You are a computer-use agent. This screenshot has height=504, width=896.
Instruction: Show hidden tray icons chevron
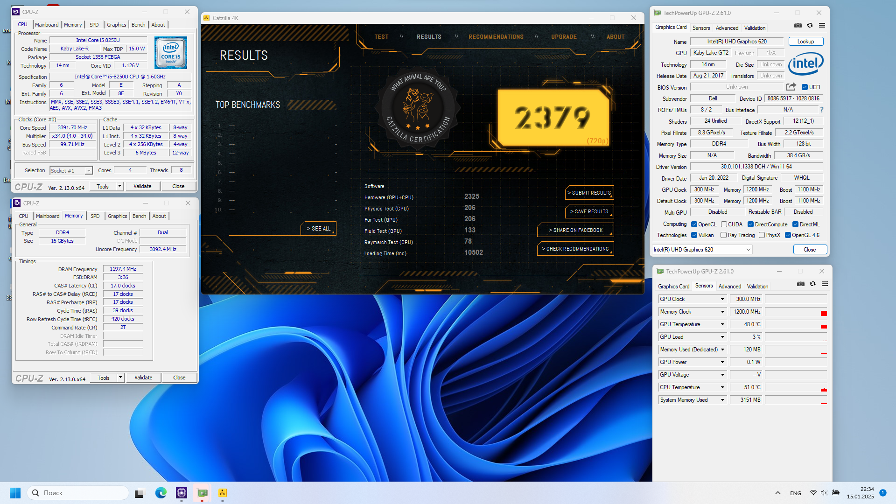point(777,493)
